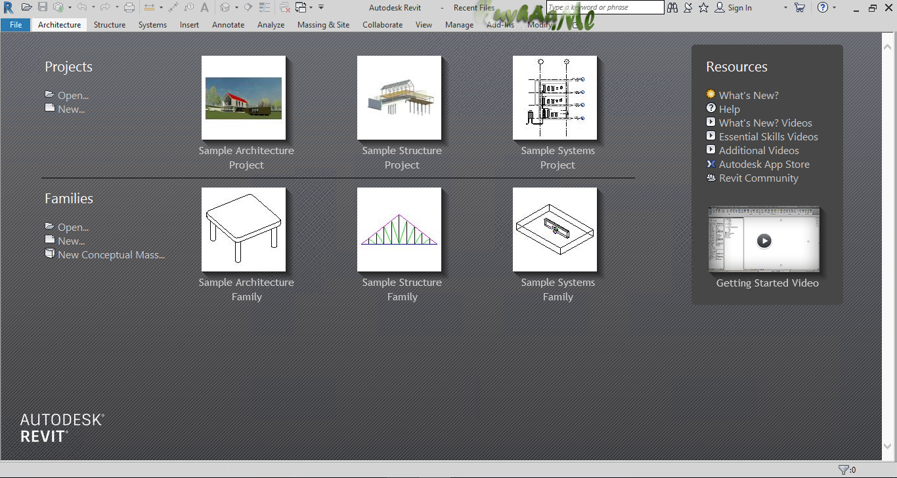
Task: Click New… under Projects
Action: pos(71,109)
